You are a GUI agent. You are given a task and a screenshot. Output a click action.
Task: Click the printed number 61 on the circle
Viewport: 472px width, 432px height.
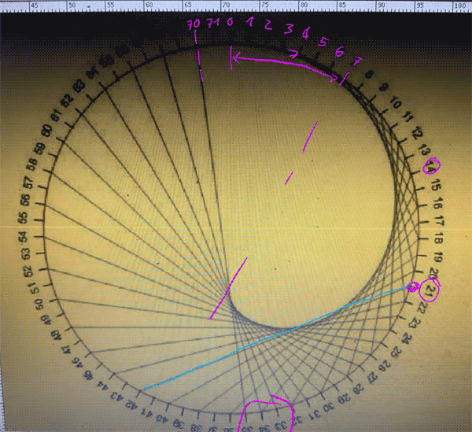point(57,114)
